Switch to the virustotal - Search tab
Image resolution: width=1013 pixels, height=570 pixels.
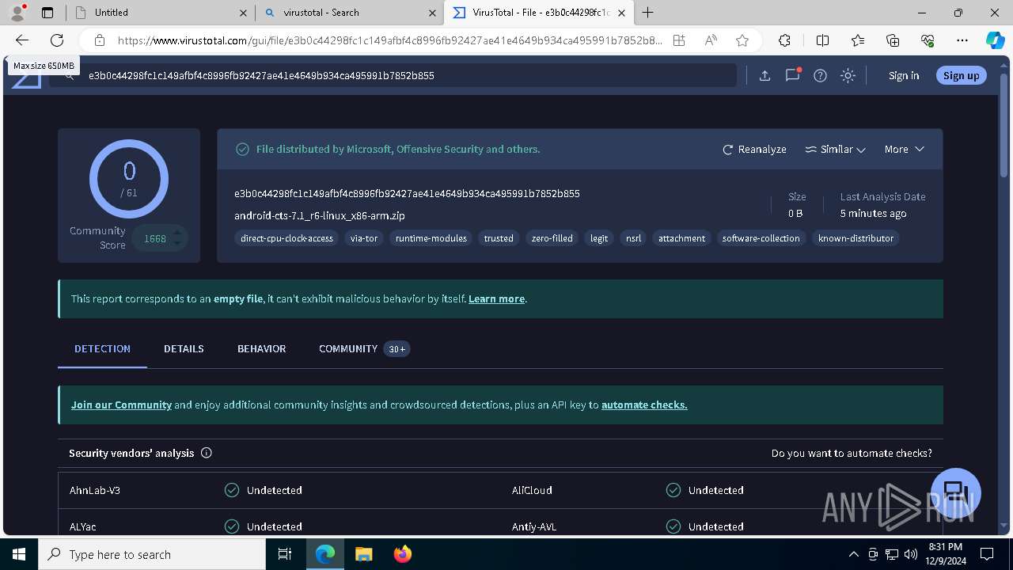tap(349, 13)
